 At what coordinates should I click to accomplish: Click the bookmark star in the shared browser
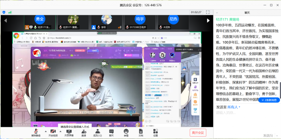(44, 38)
